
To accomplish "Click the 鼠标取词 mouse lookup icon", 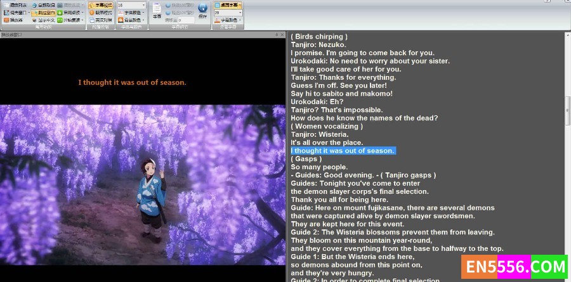I will point(47,5).
